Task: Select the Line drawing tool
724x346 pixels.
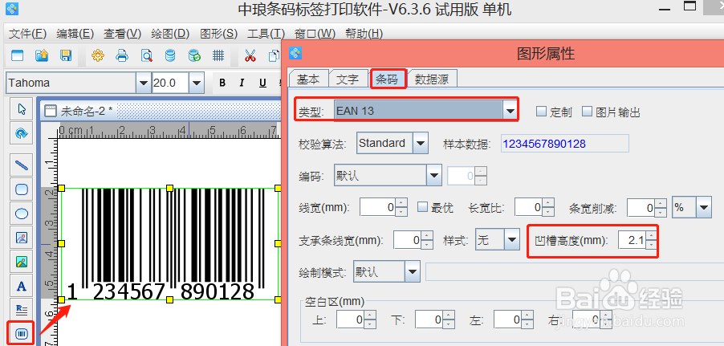Action: [22, 165]
